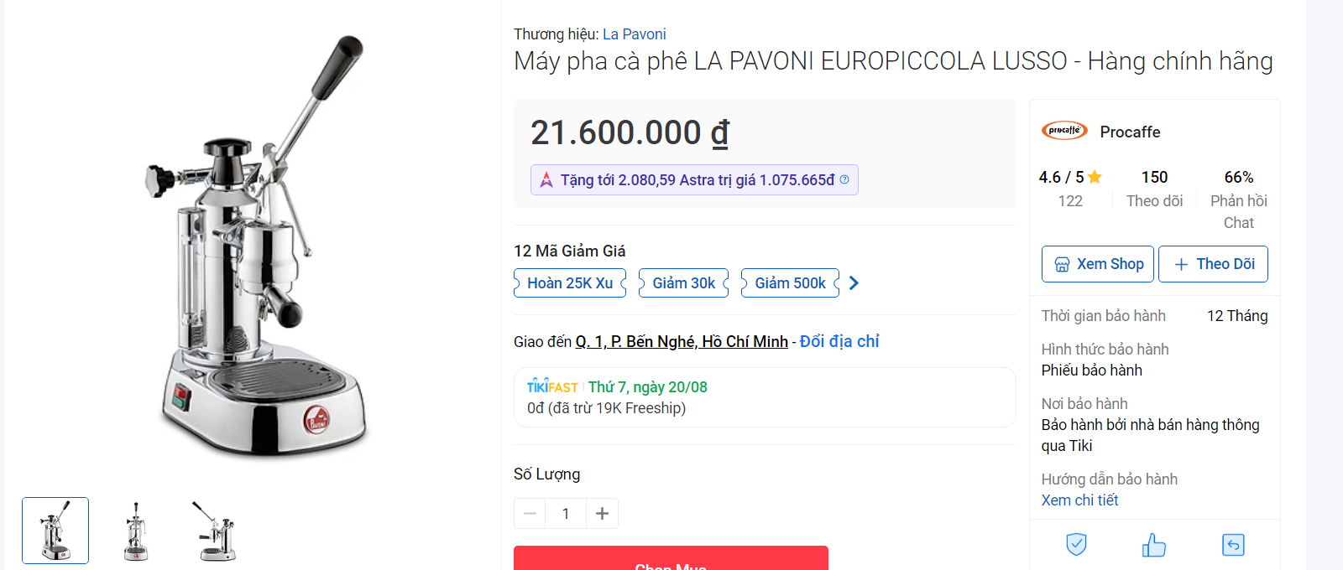
Task: Select the second product thumbnail
Action: 136,531
